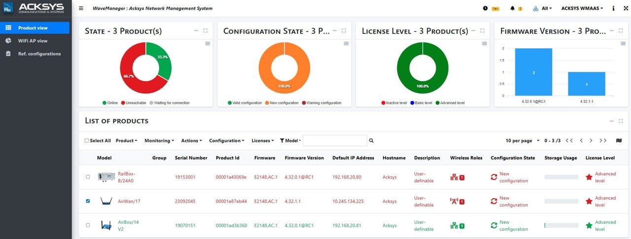631x239 pixels.
Task: Expand the License Level panel to fullscreen
Action: [x=482, y=30]
